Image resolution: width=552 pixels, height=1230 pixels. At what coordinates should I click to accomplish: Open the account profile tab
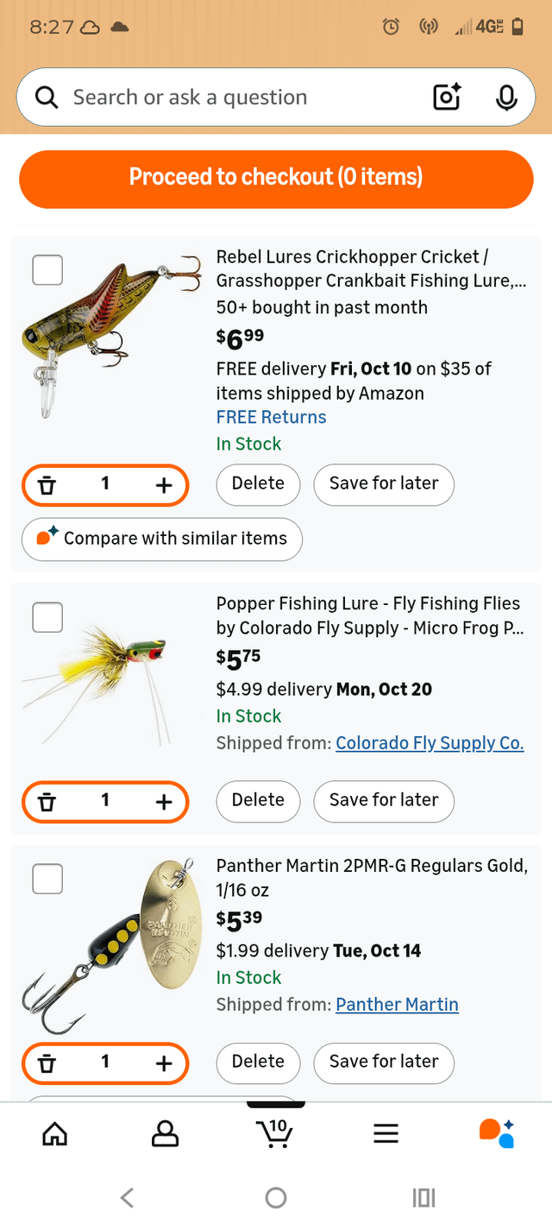[165, 1132]
